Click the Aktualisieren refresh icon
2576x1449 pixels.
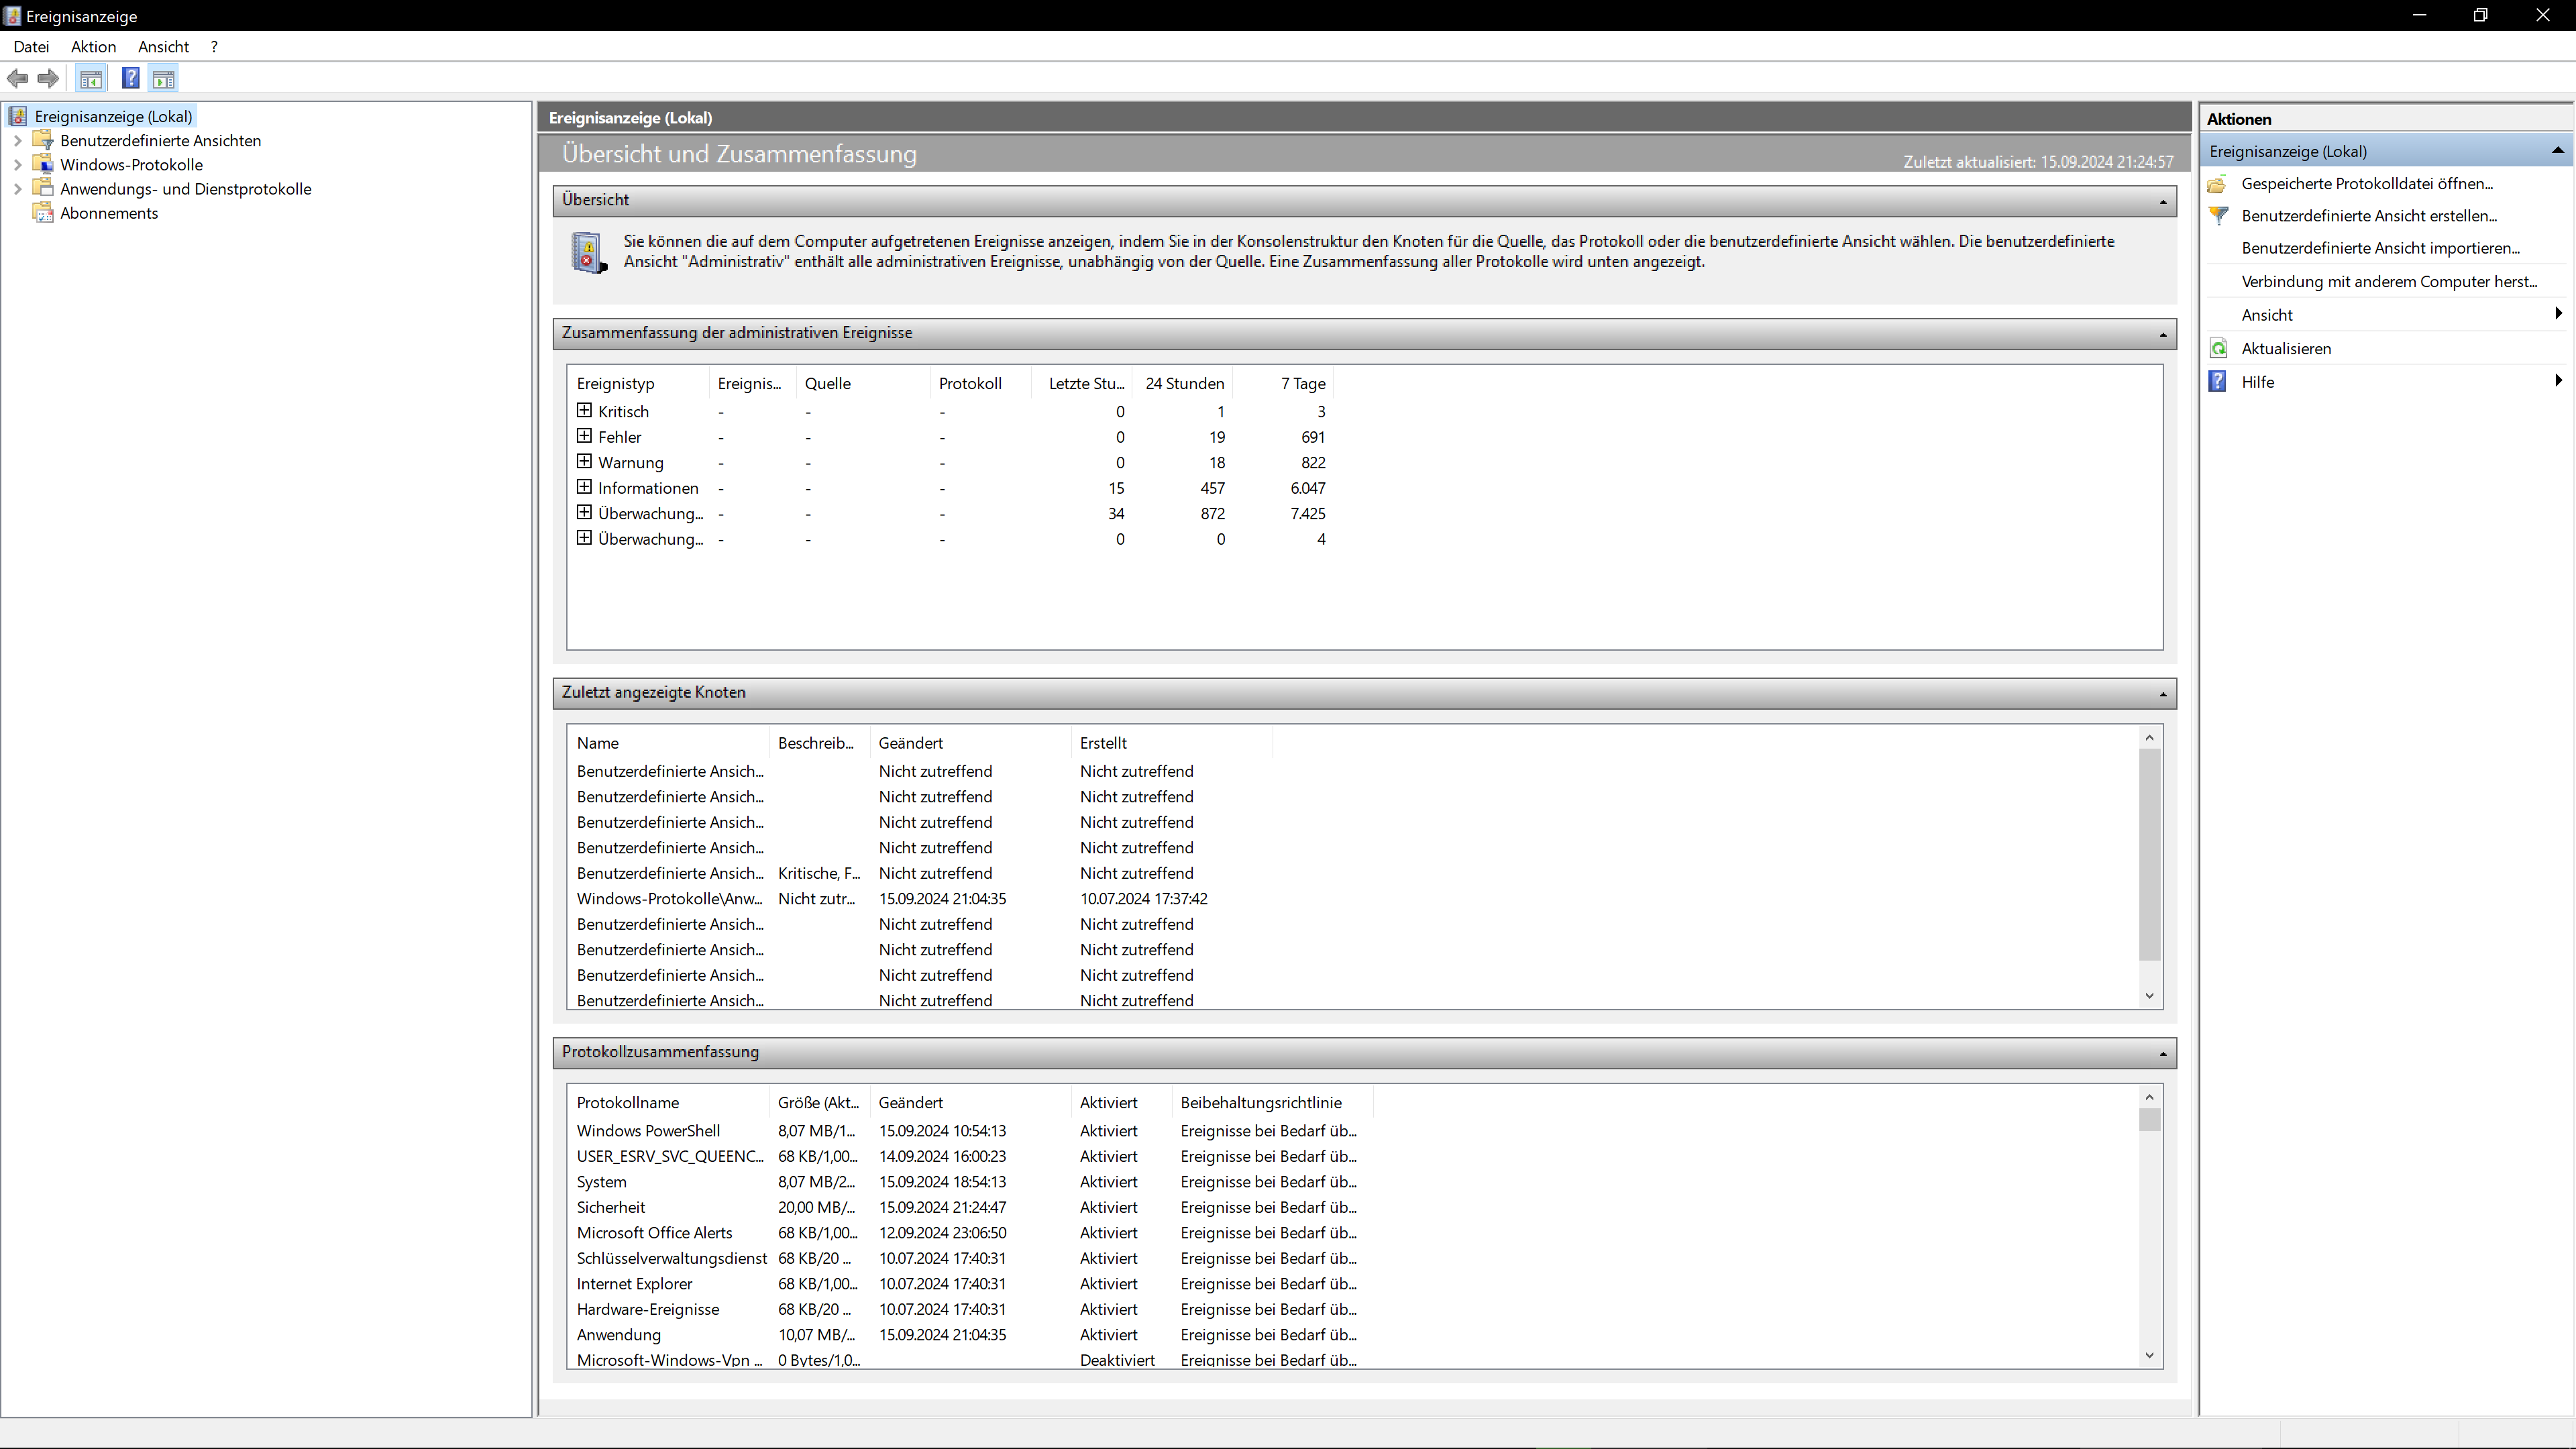click(2218, 348)
